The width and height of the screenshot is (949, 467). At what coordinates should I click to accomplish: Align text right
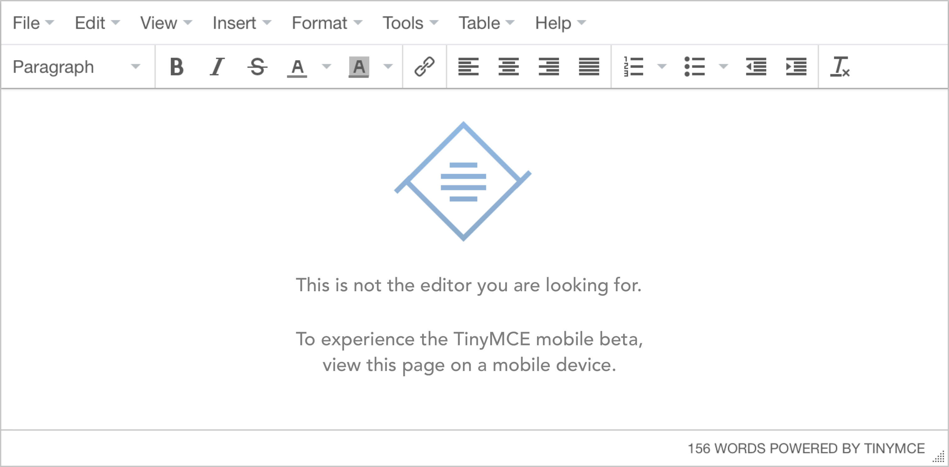pyautogui.click(x=549, y=67)
